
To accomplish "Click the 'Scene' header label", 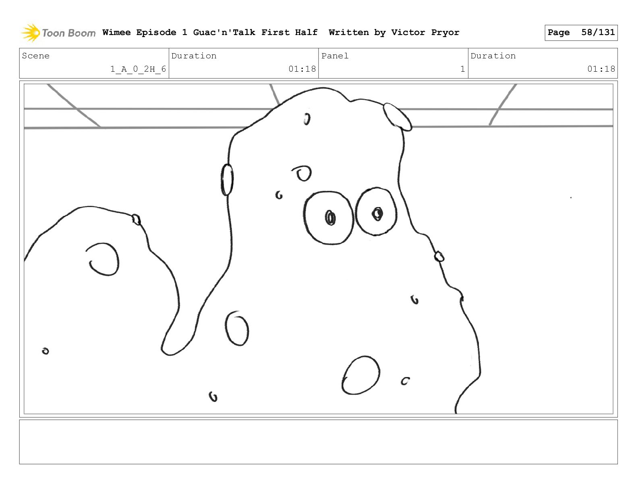I will click(36, 56).
